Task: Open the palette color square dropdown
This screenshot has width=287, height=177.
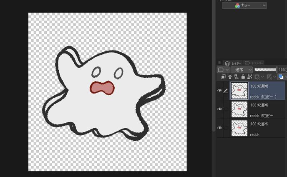Action: click(x=223, y=70)
